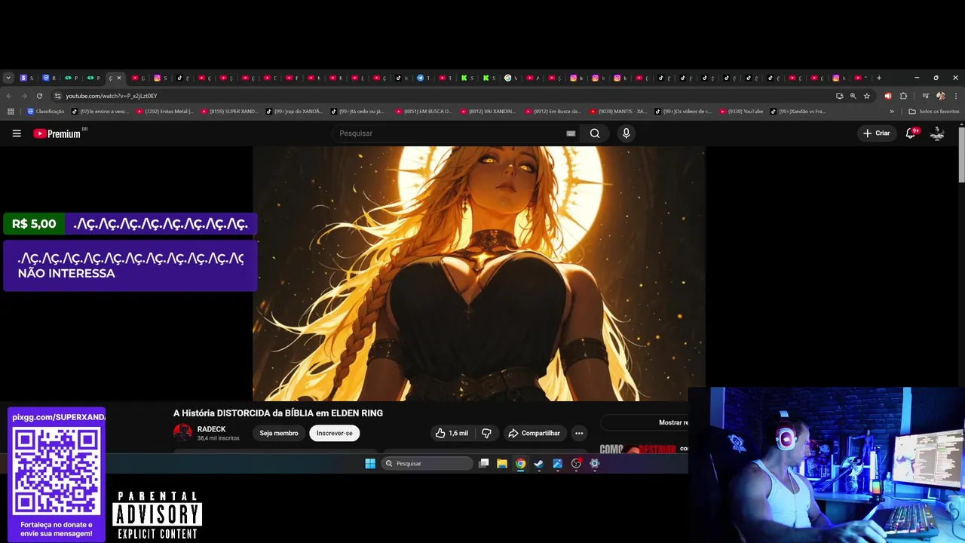Go forward with the browser forward arrow
The image size is (965, 543).
click(x=24, y=96)
